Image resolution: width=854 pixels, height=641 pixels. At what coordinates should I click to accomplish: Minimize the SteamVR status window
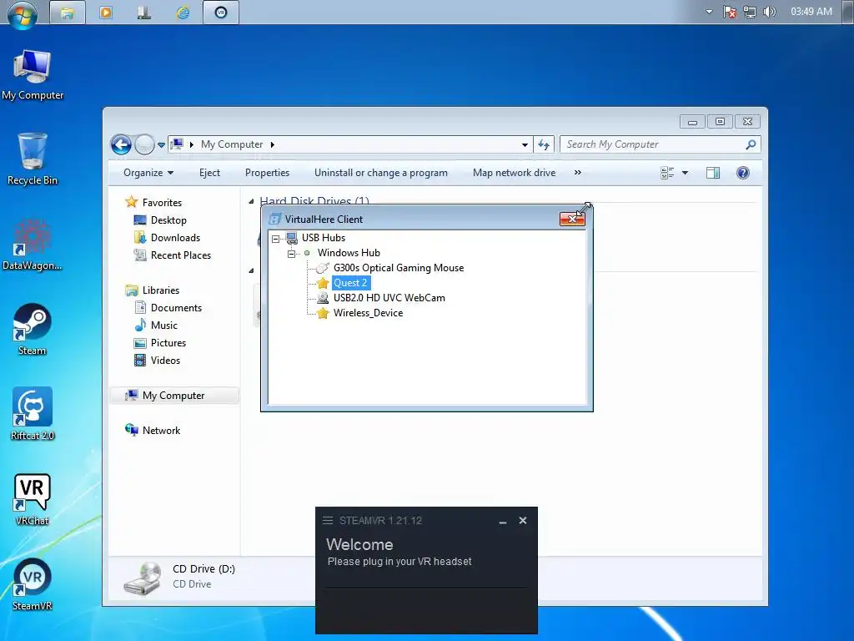coord(503,521)
